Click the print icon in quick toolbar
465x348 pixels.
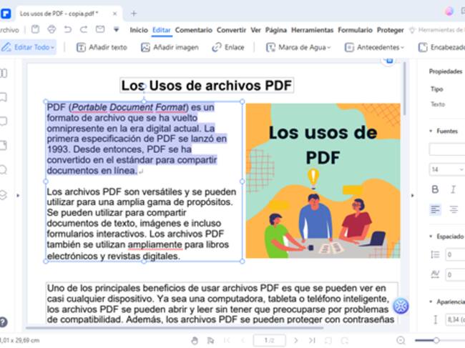pyautogui.click(x=51, y=30)
